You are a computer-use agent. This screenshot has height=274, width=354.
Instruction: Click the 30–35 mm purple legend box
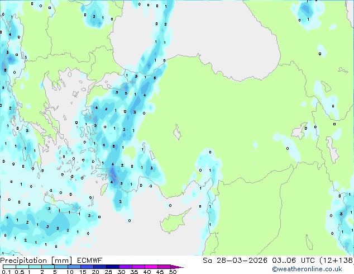(x=126, y=267)
